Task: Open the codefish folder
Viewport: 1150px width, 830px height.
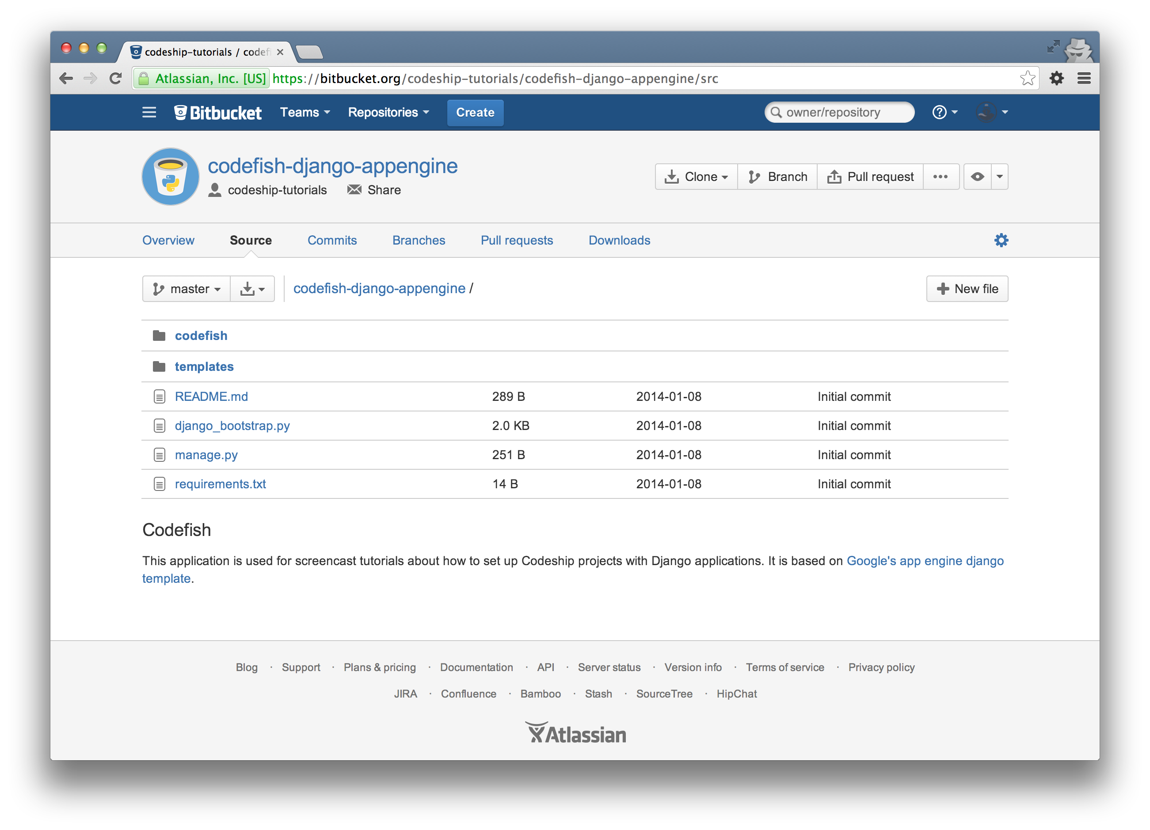Action: tap(201, 336)
